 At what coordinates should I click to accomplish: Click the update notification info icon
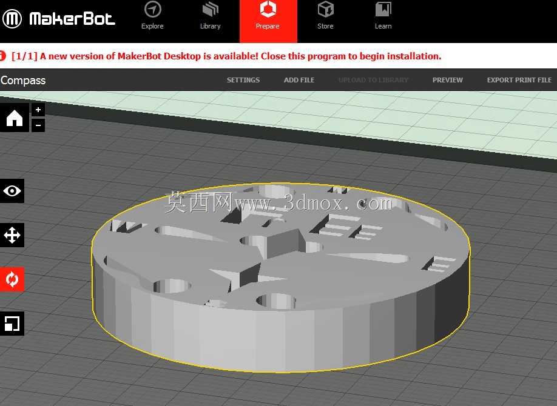(2, 56)
